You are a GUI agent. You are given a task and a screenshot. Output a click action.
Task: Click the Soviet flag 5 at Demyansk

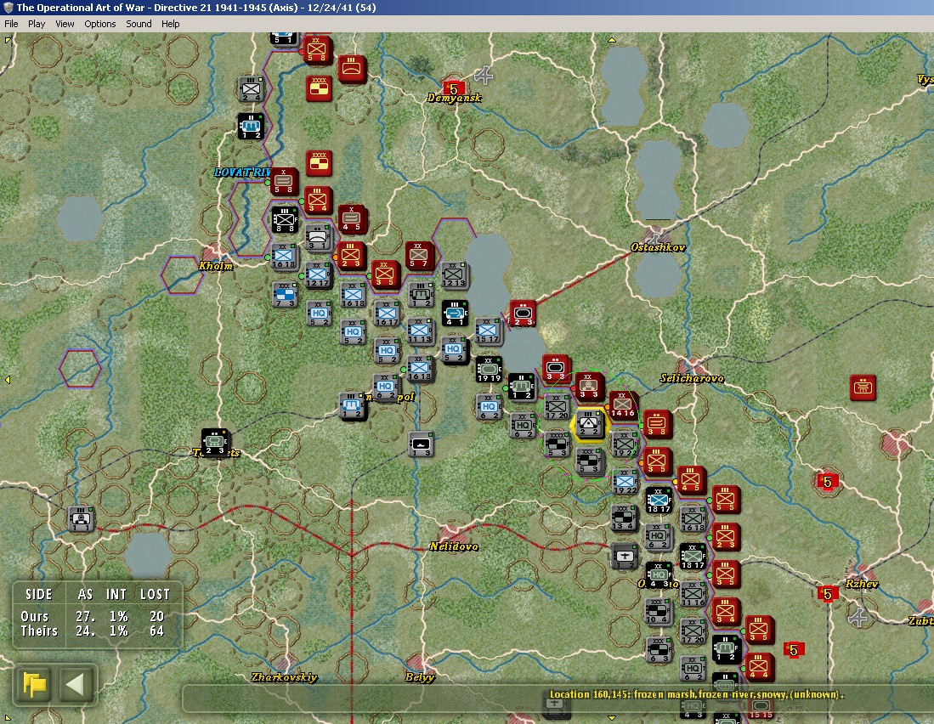click(453, 88)
